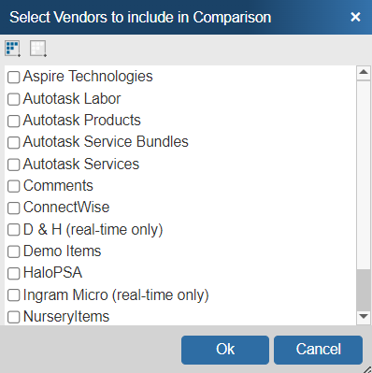The width and height of the screenshot is (372, 373).
Task: Check the NurseryItems checkbox
Action: click(x=14, y=317)
